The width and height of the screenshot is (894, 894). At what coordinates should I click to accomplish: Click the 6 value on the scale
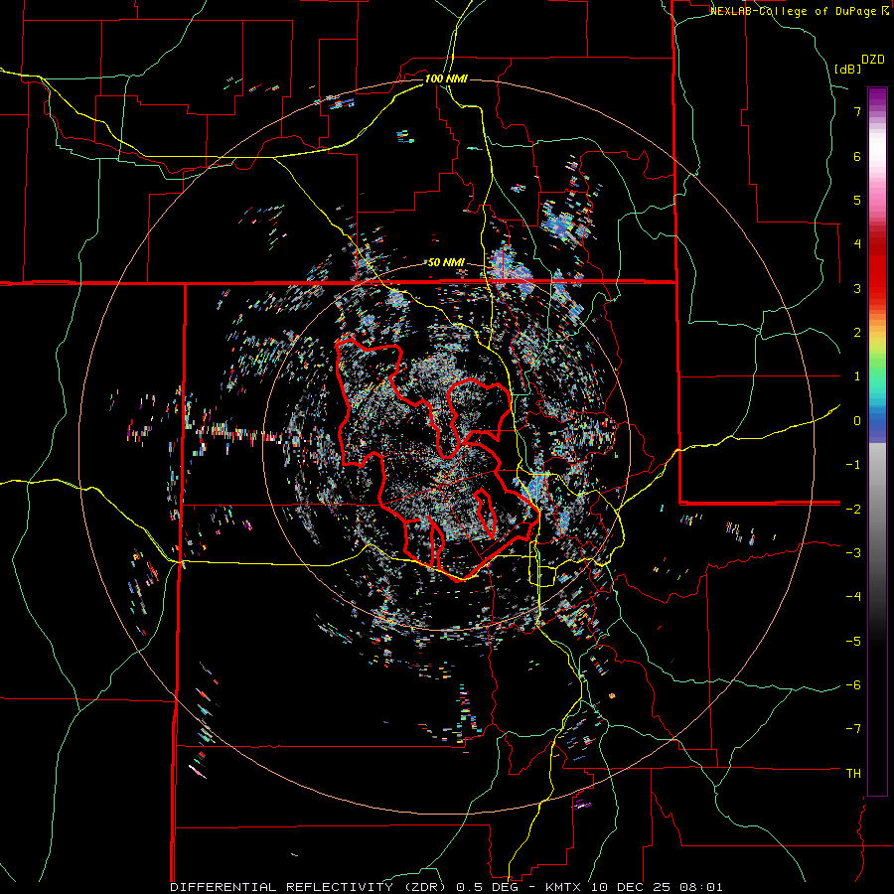click(857, 156)
